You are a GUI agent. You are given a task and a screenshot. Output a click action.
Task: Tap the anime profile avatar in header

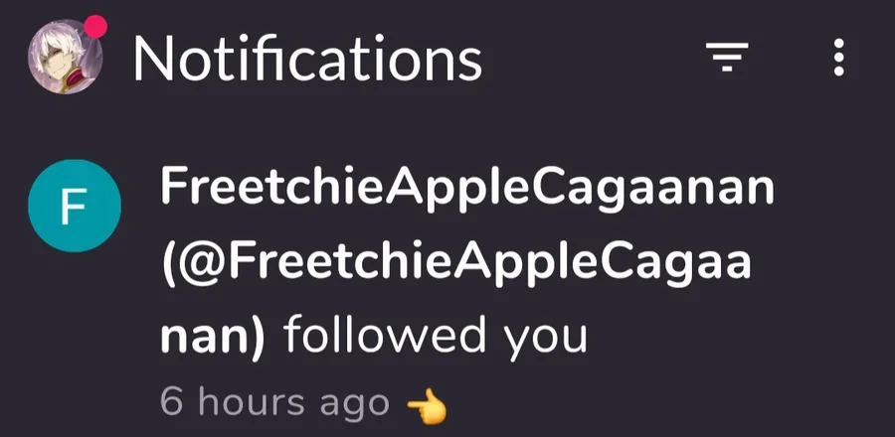coord(65,57)
